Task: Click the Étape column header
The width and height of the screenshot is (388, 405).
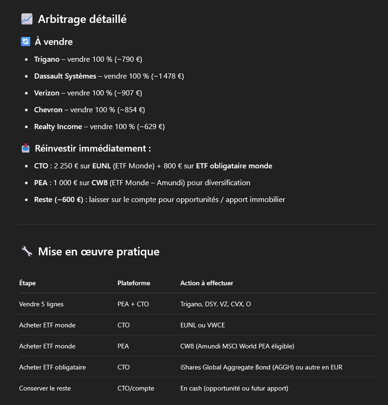Action: pyautogui.click(x=28, y=283)
